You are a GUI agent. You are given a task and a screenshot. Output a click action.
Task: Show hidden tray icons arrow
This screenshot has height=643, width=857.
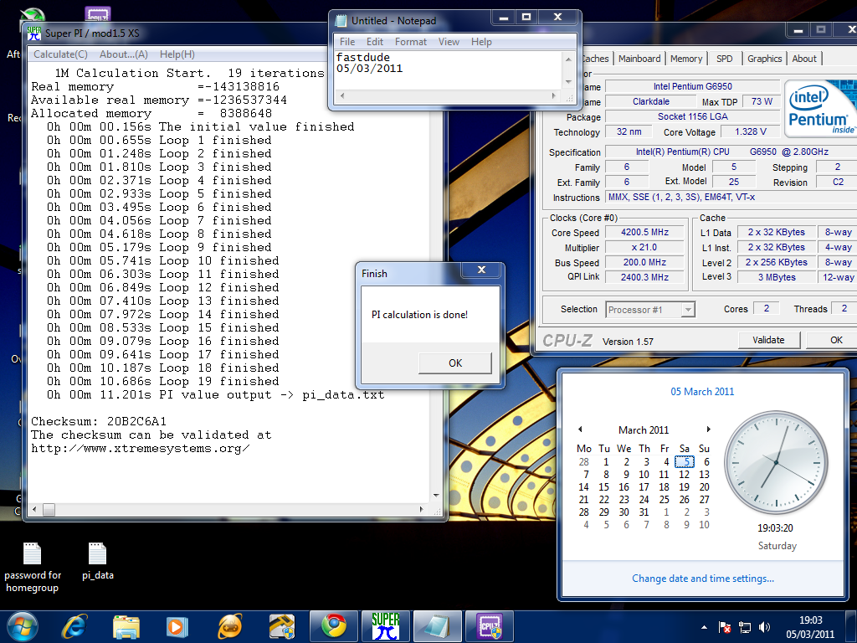point(704,627)
